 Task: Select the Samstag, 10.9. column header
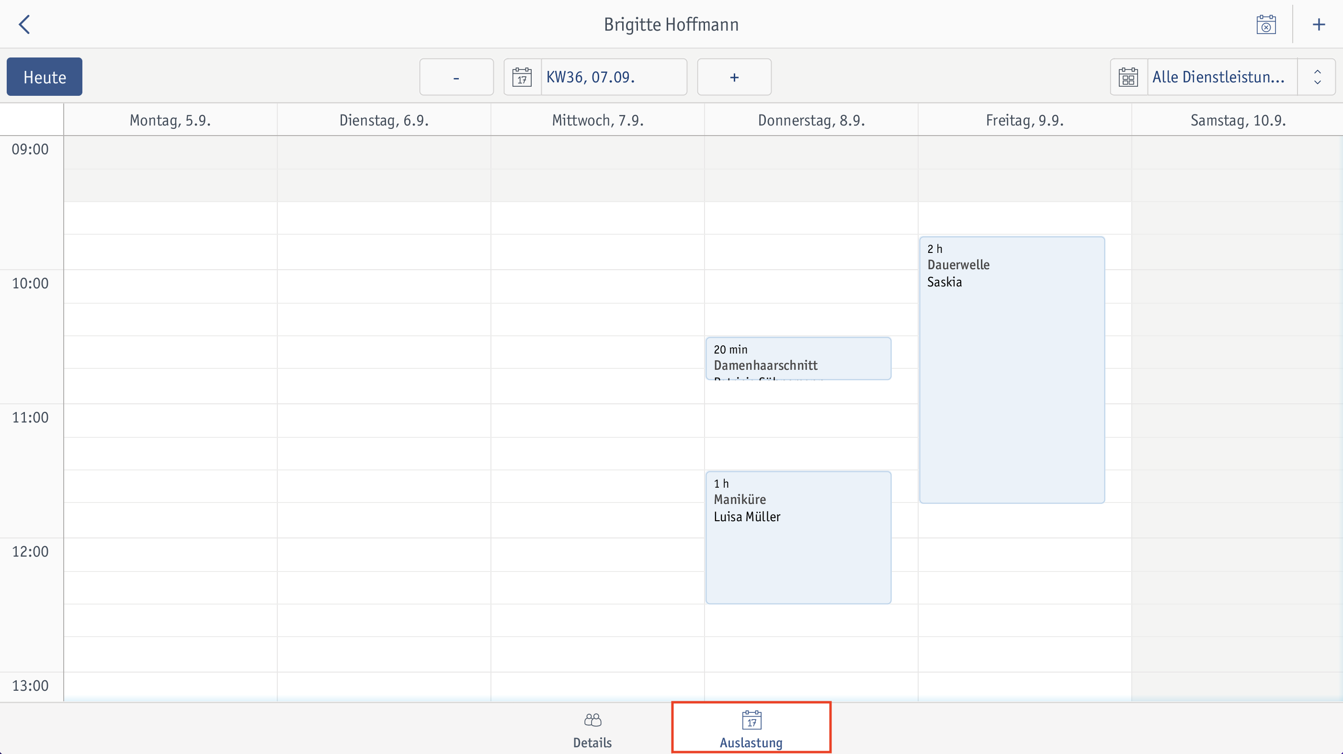(1238, 120)
